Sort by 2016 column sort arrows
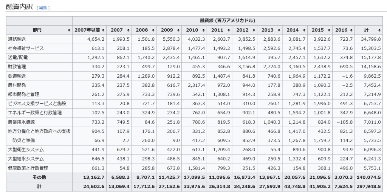387x196 pixels. pos(351,30)
